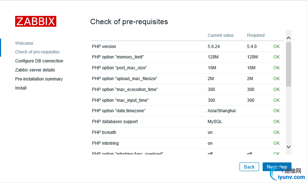Select Check of pre-requisites step
307x183 pixels.
tap(38, 52)
